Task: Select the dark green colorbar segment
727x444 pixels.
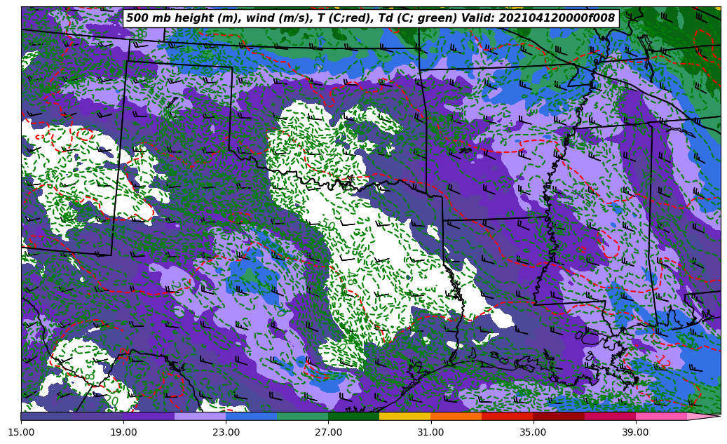Action: tap(353, 417)
